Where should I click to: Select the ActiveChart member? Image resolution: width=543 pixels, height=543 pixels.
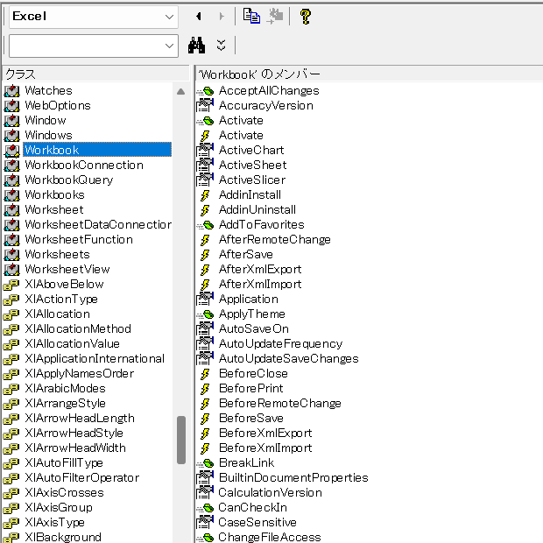pos(251,151)
